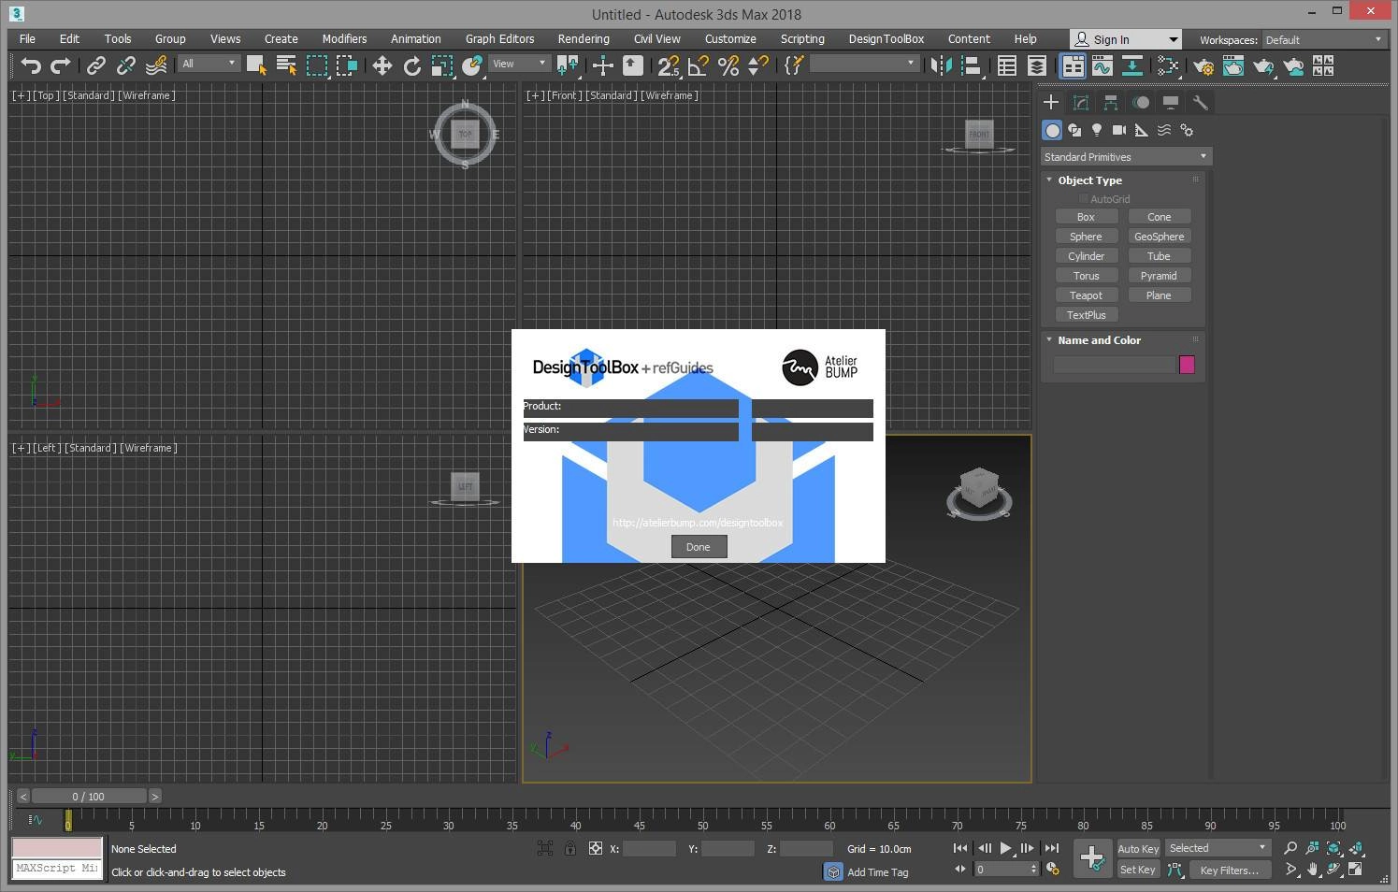Open the Modifiers menu
This screenshot has width=1398, height=892.
pos(344,39)
